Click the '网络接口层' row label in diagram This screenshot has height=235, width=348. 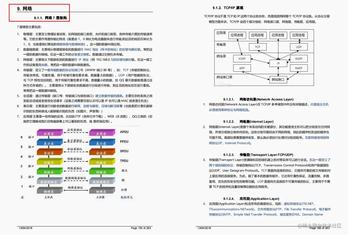224,77
